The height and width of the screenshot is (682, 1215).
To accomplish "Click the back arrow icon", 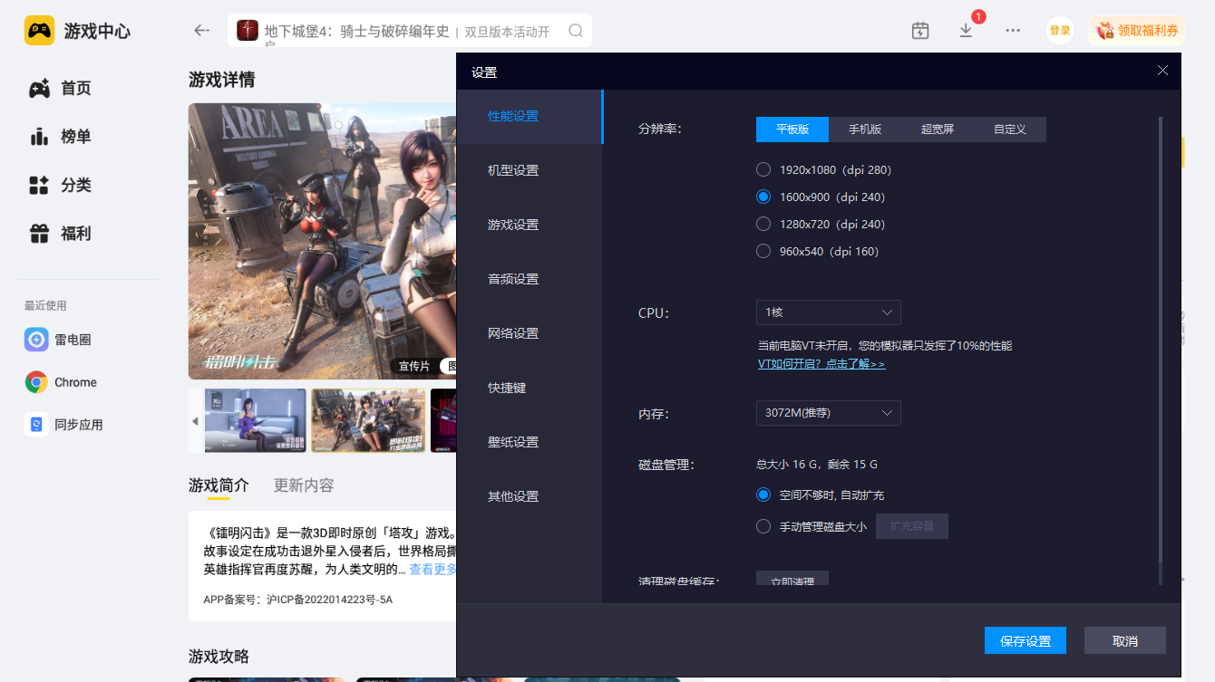I will tap(201, 31).
